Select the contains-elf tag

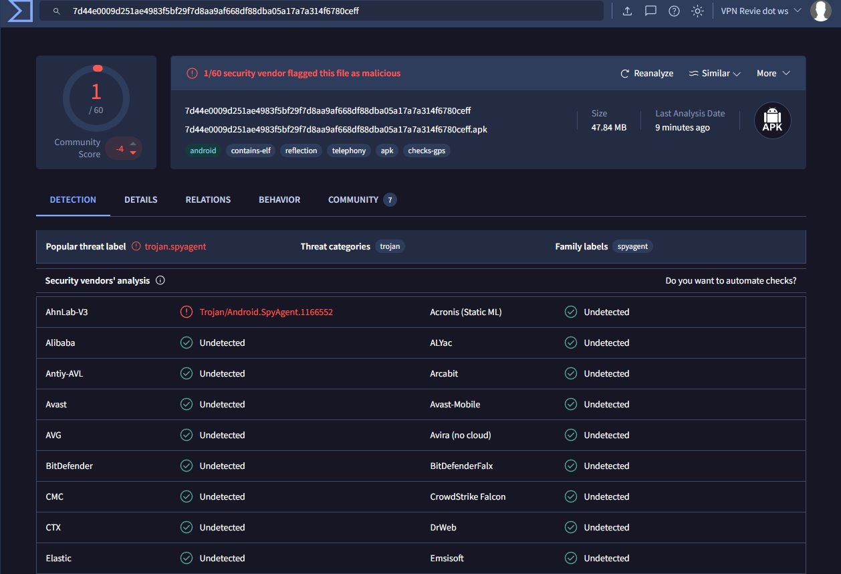coord(251,151)
